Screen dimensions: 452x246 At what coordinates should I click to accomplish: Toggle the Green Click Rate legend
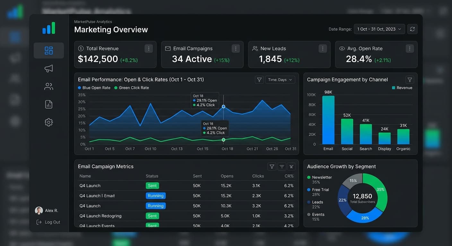[x=132, y=87]
